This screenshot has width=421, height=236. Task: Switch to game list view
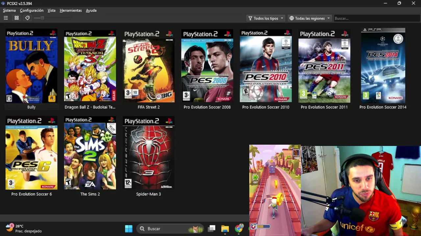coord(6,18)
